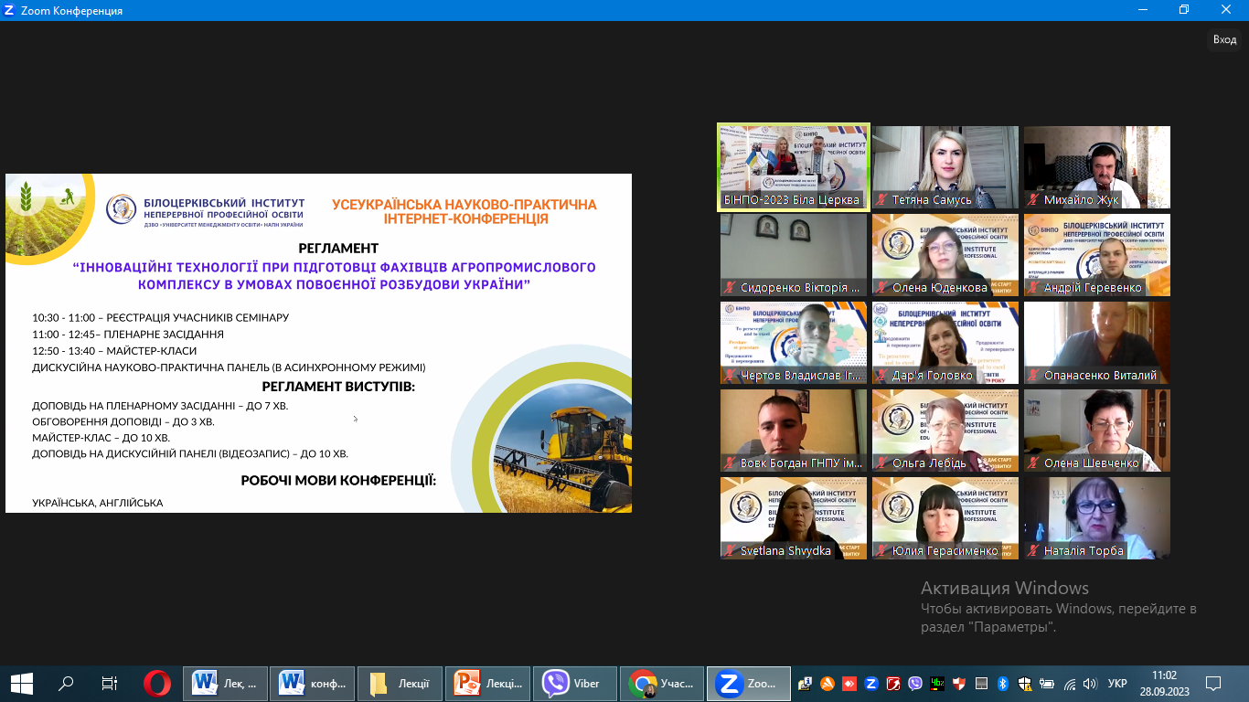Open the Windows search magnifier icon

coord(66,683)
